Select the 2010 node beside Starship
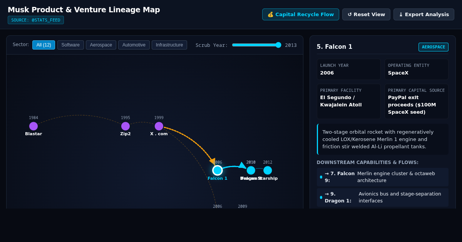The width and height of the screenshot is (462, 242). coord(251,170)
